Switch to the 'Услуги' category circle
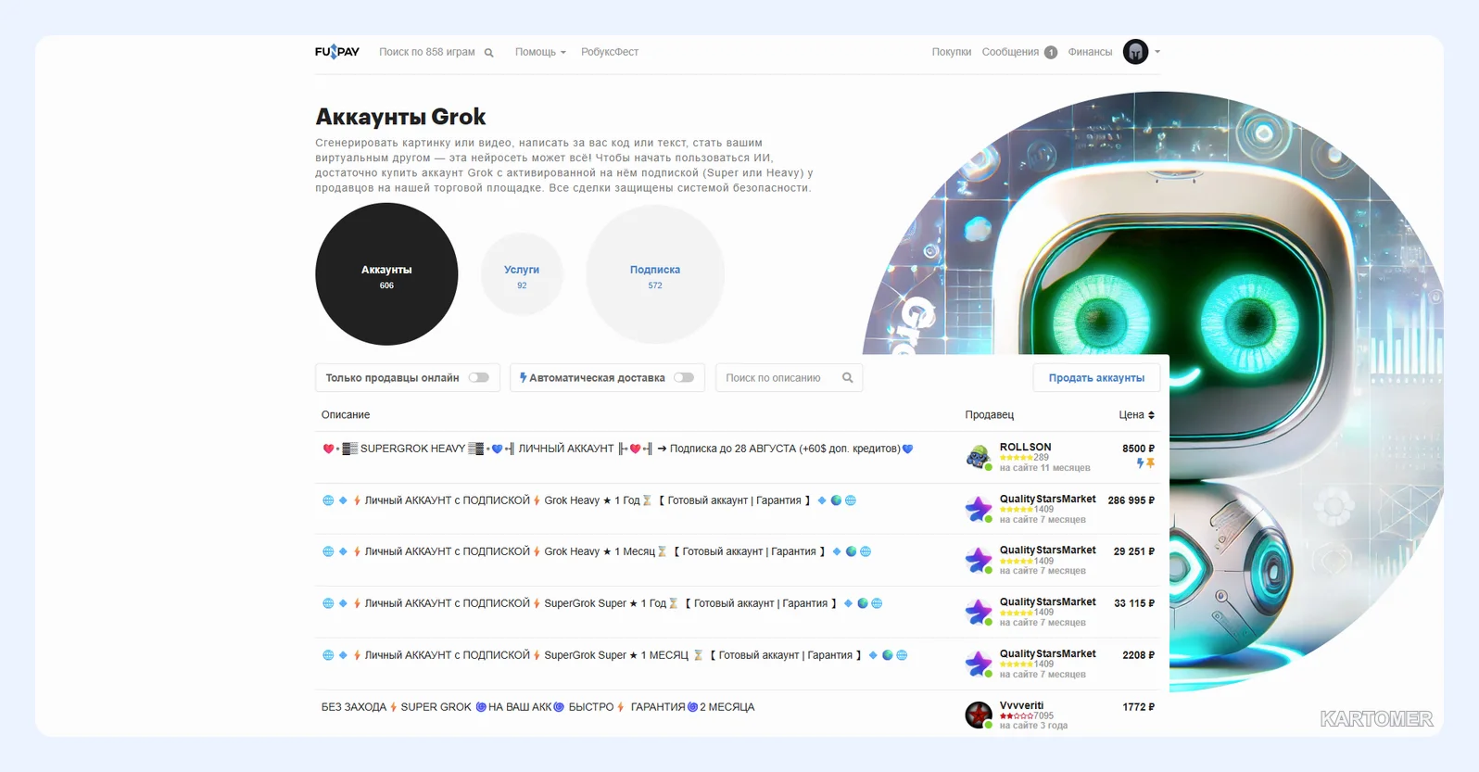 [x=522, y=274]
